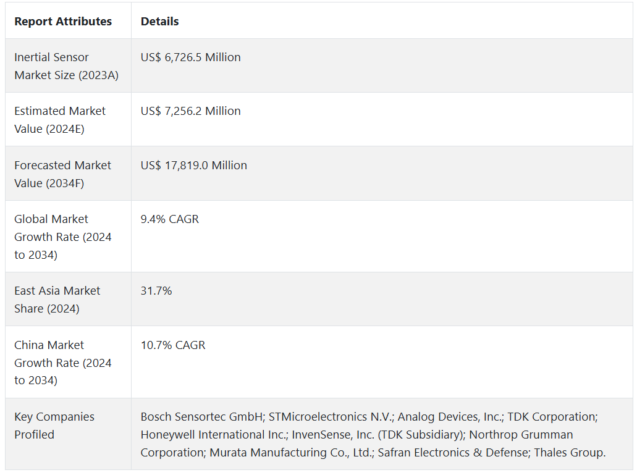Image resolution: width=637 pixels, height=475 pixels.
Task: Click the "US$ 6,726.5 Million" value
Action: click(190, 57)
